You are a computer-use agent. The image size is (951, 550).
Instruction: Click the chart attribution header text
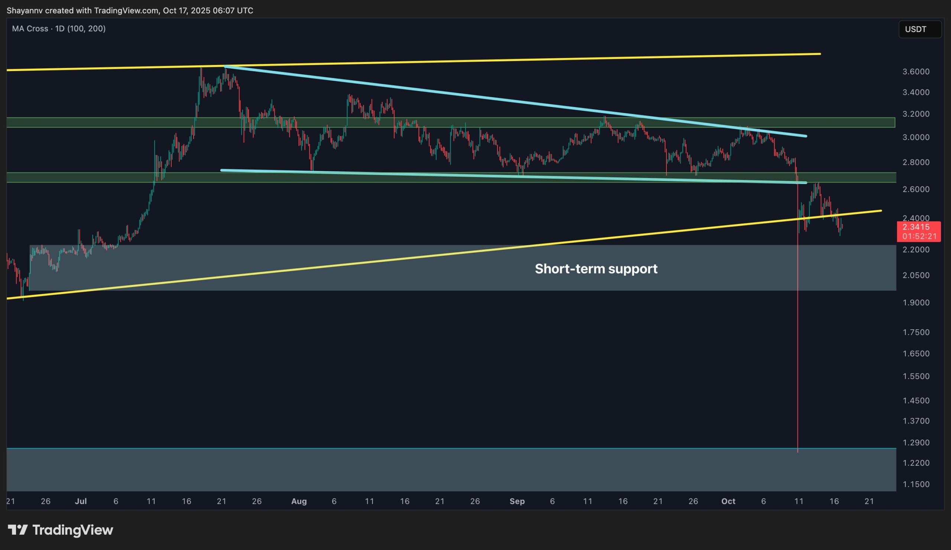coord(130,10)
